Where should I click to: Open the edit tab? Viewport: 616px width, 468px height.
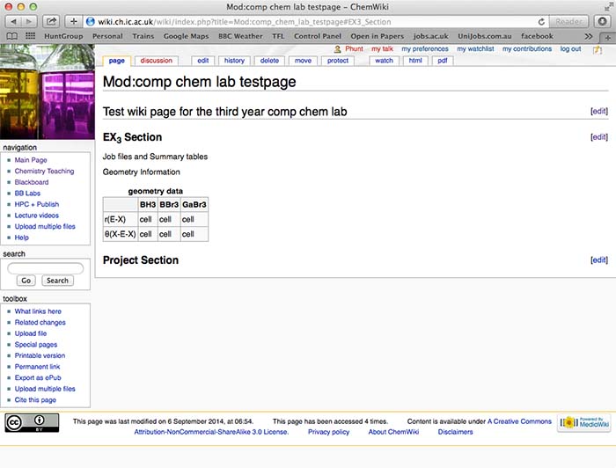click(x=202, y=61)
